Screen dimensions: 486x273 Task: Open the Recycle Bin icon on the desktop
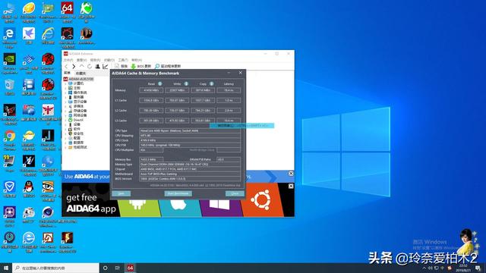(10, 85)
